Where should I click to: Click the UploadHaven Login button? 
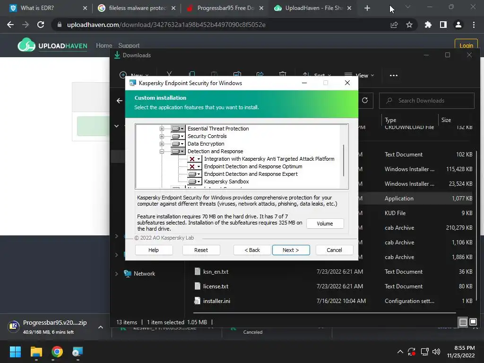tap(466, 45)
